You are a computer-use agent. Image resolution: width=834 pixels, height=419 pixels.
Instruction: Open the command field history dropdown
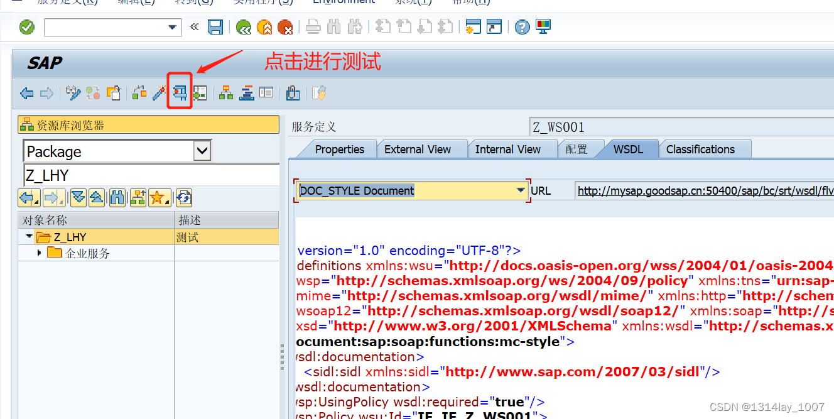(172, 28)
